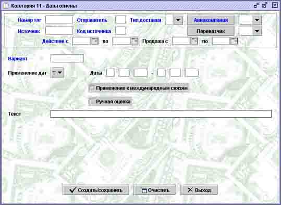Minimize the Категория 11 window

click(x=256, y=6)
